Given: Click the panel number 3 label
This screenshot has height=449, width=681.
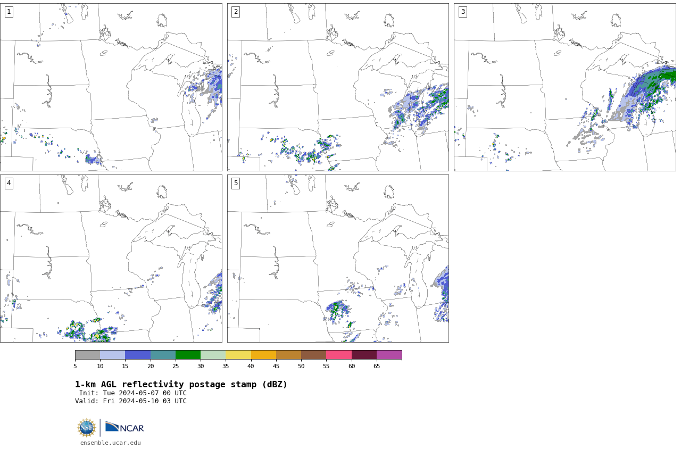Looking at the screenshot, I should [462, 12].
